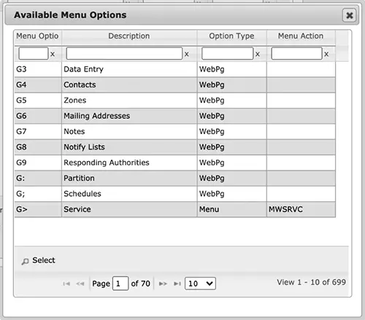
Task: Click the WebPg cell in Partition row
Action: [232, 178]
